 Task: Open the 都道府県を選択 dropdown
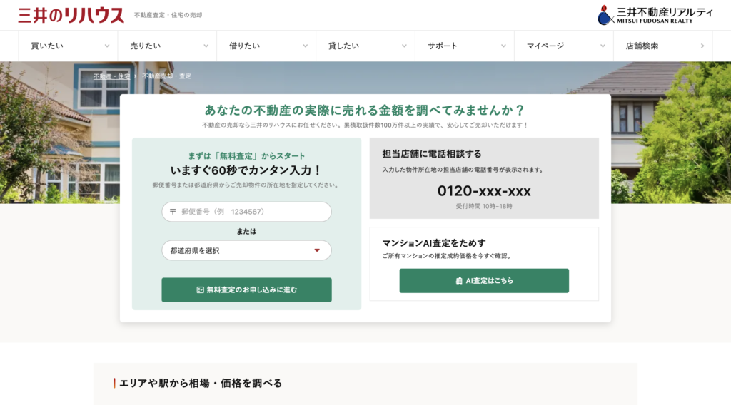click(246, 250)
